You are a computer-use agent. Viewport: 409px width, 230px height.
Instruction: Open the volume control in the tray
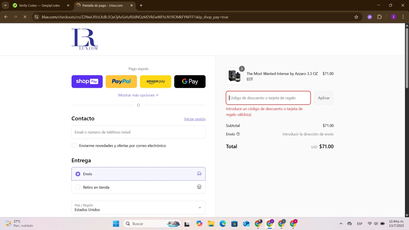tap(376, 224)
